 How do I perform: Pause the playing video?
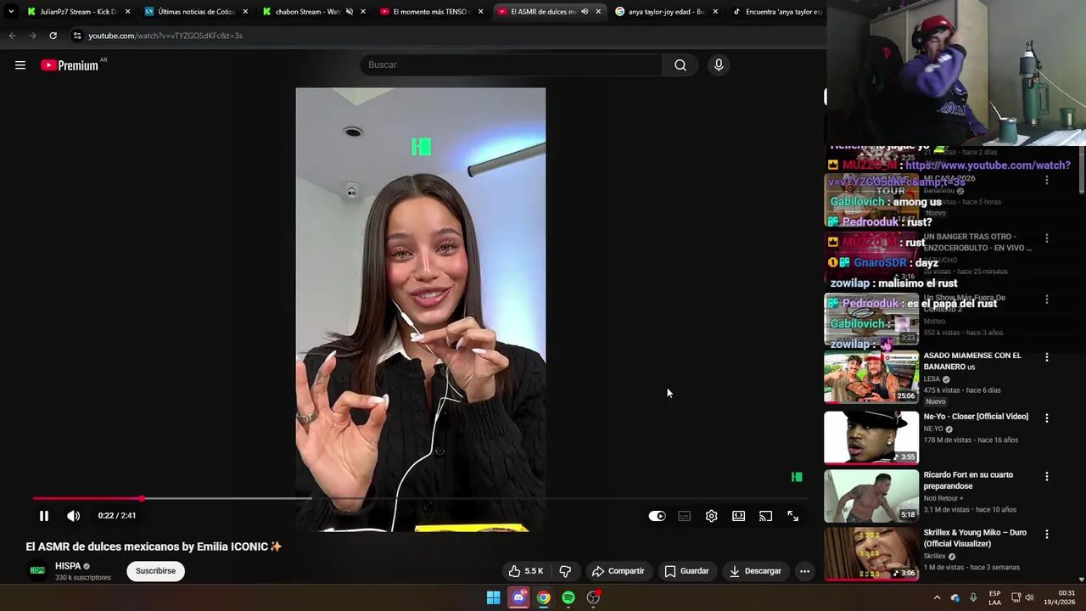point(44,516)
